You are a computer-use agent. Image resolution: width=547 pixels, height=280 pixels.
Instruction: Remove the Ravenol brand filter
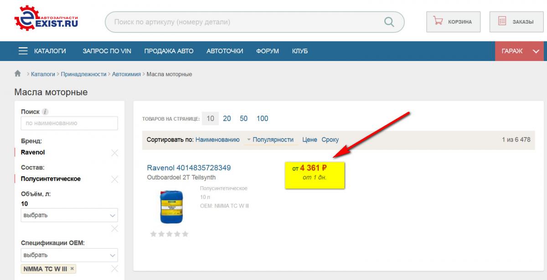(x=114, y=153)
